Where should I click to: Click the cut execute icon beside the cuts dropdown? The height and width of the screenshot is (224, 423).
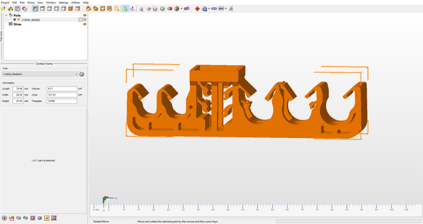click(82, 74)
